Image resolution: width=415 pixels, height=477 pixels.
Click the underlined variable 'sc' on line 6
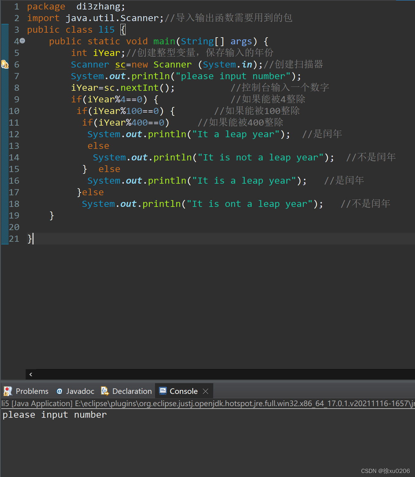tap(120, 64)
